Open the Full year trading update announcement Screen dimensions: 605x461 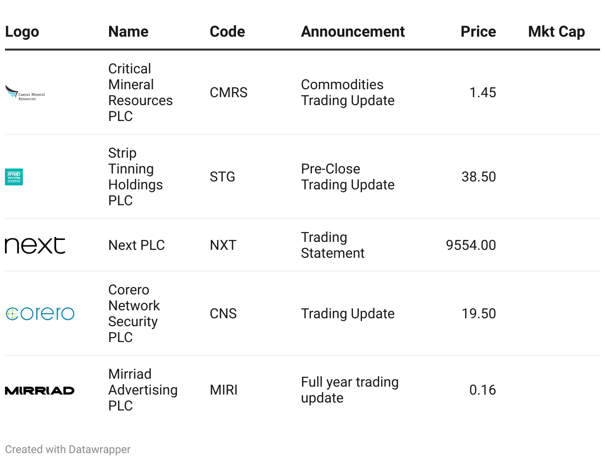point(350,390)
